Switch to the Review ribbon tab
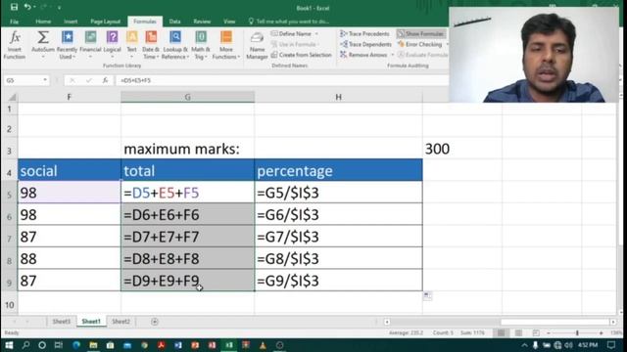 click(202, 22)
